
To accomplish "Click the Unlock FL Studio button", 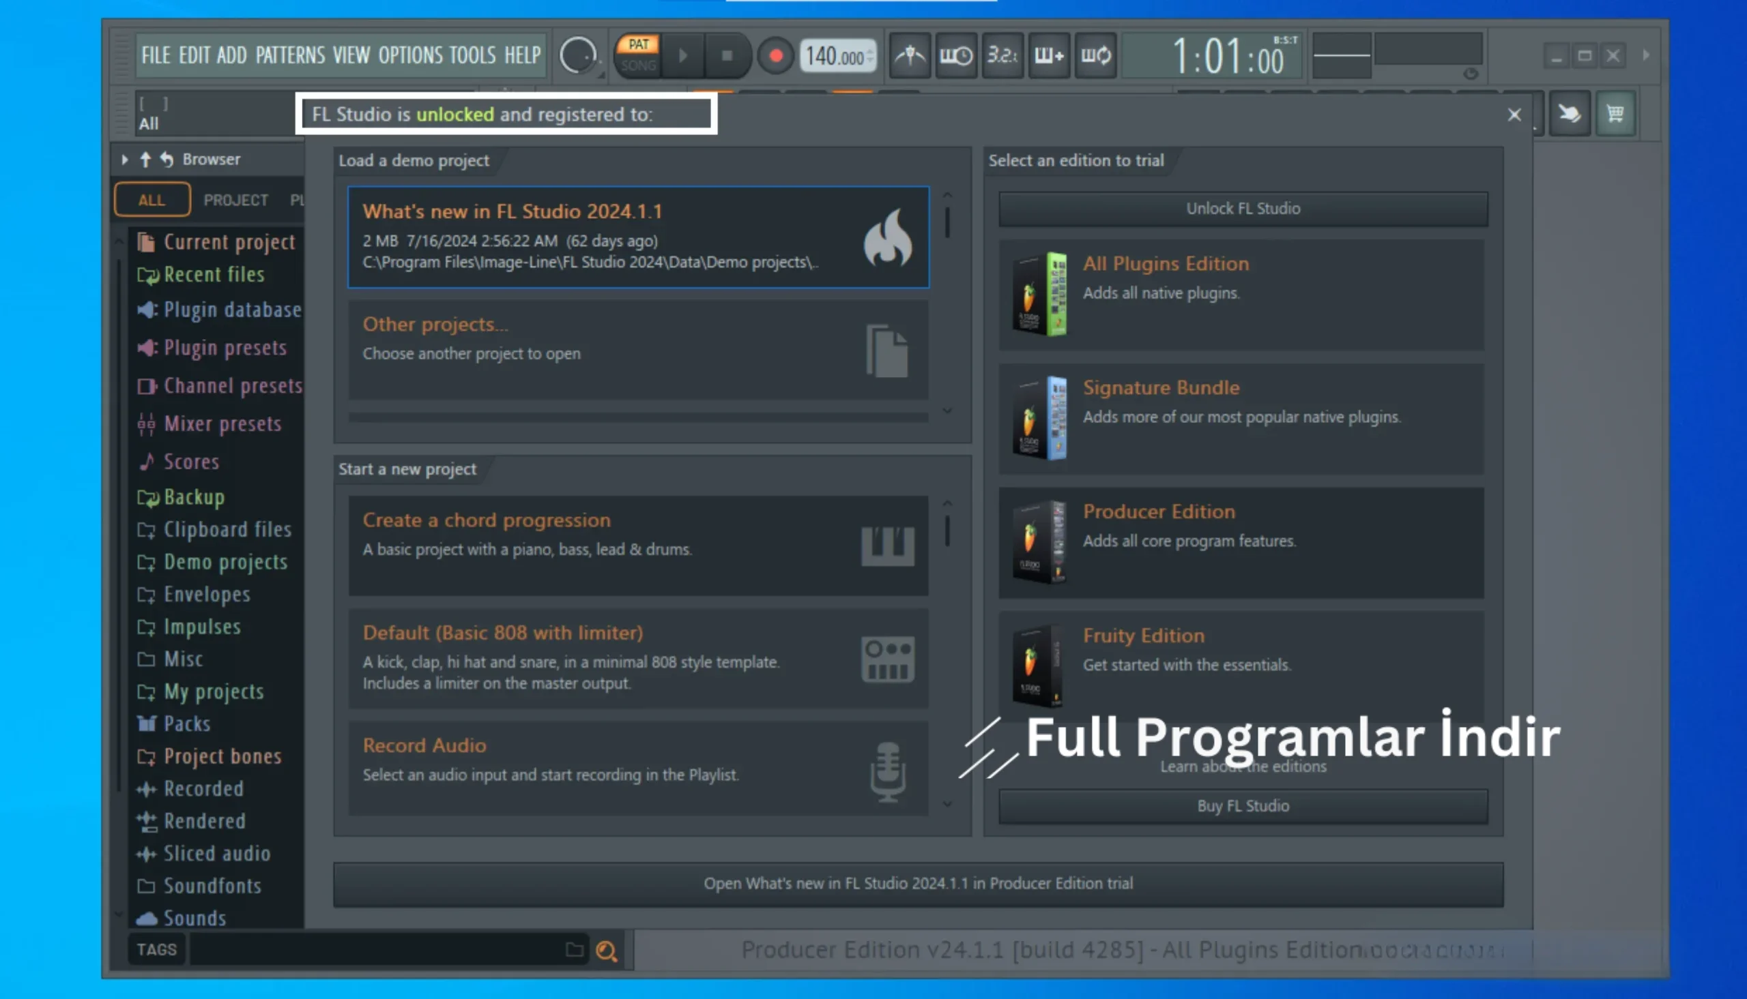I will coord(1243,209).
